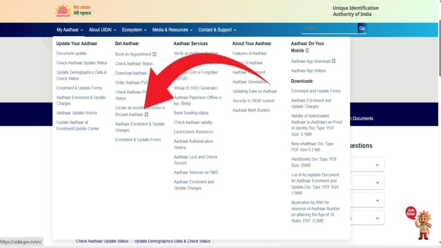Click Bank Seeding status link

tap(191, 113)
